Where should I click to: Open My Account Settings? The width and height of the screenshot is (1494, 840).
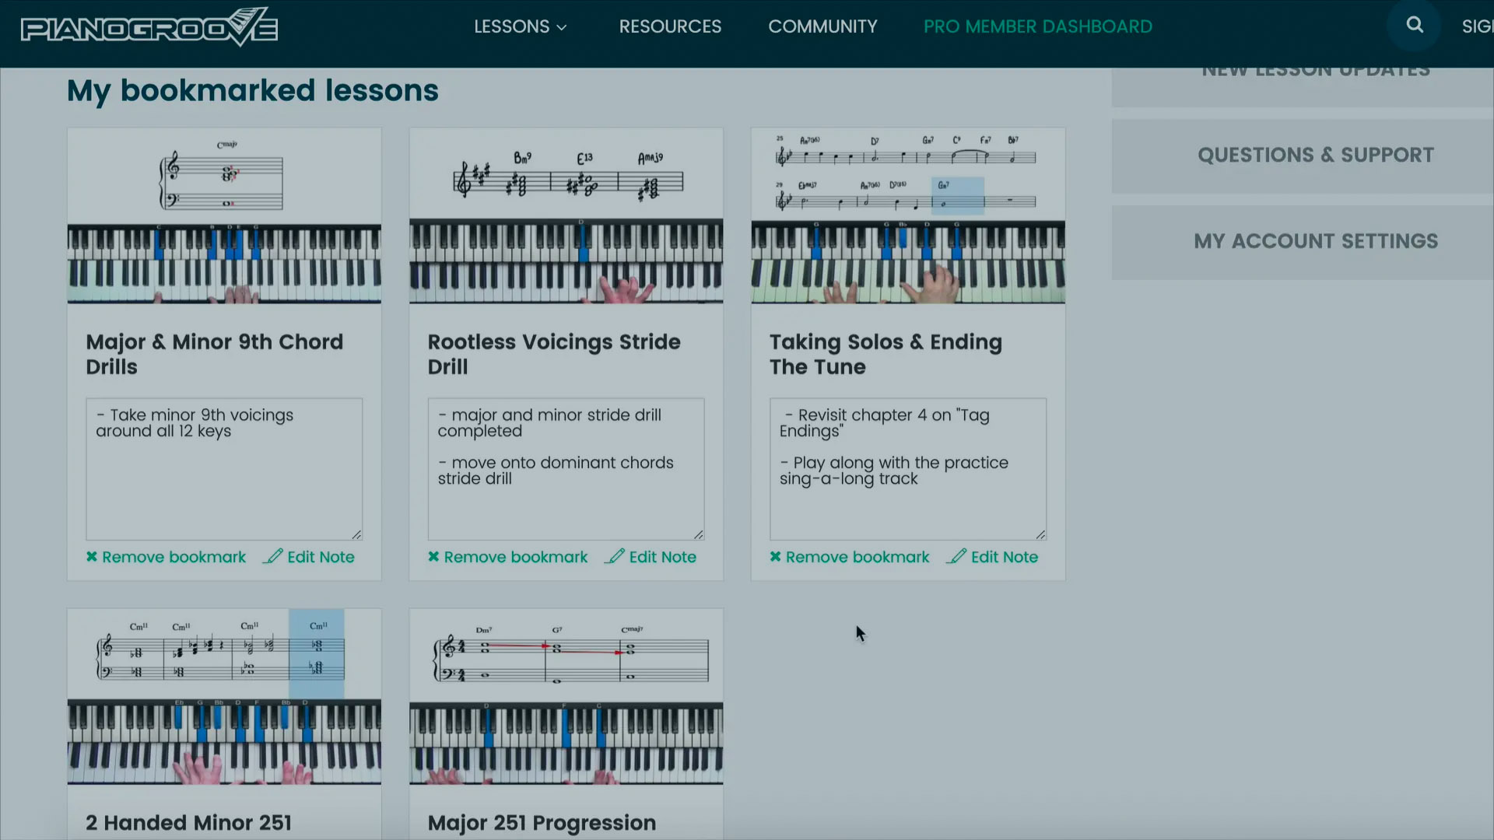tap(1303, 242)
